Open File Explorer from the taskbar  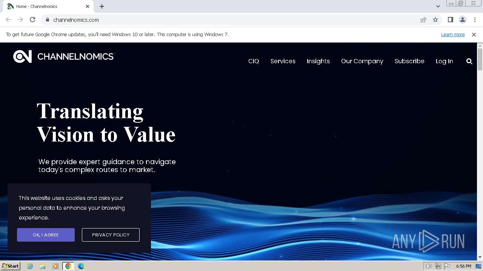tap(43, 266)
